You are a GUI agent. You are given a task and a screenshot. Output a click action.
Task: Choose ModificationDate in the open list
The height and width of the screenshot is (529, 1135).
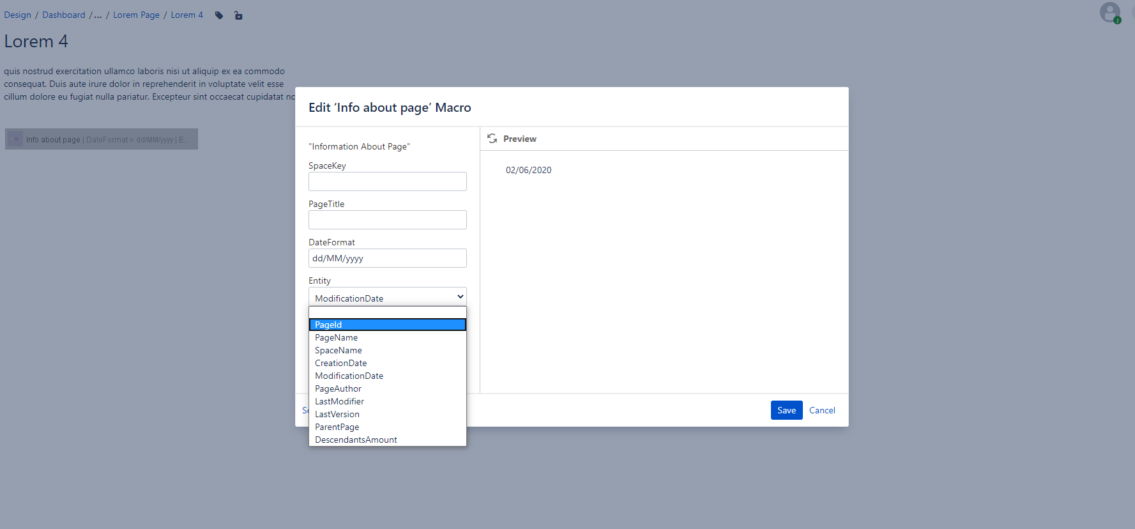[x=388, y=376]
